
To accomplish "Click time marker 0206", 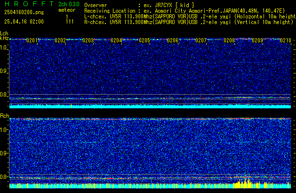I will (173, 40).
